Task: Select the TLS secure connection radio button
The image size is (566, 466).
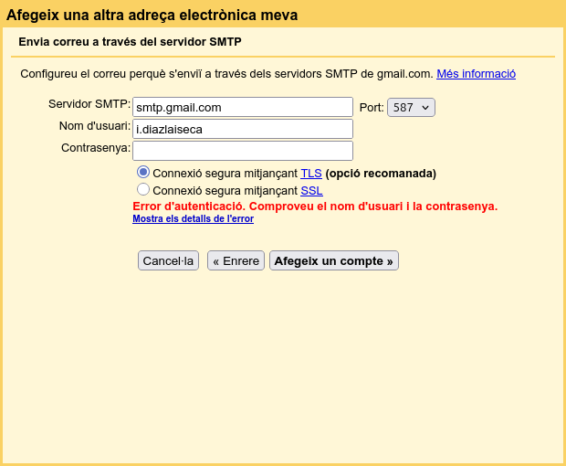Action: coord(143,172)
